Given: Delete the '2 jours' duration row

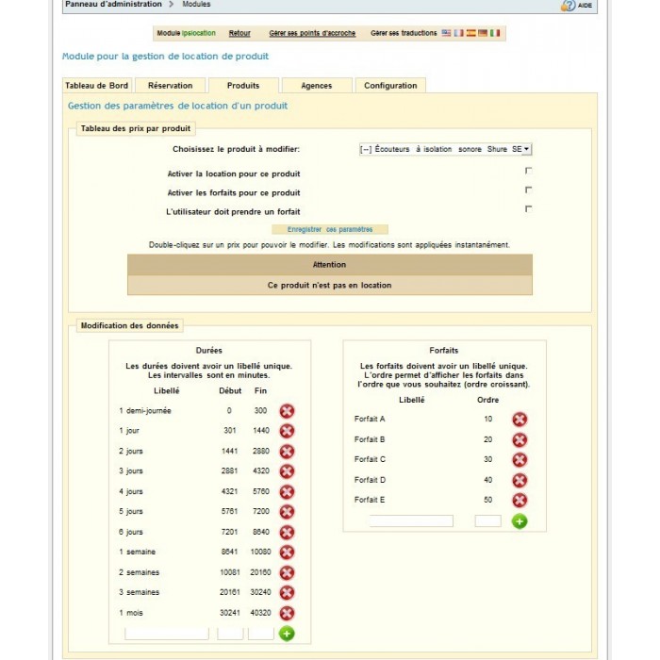Looking at the screenshot, I should [x=287, y=452].
